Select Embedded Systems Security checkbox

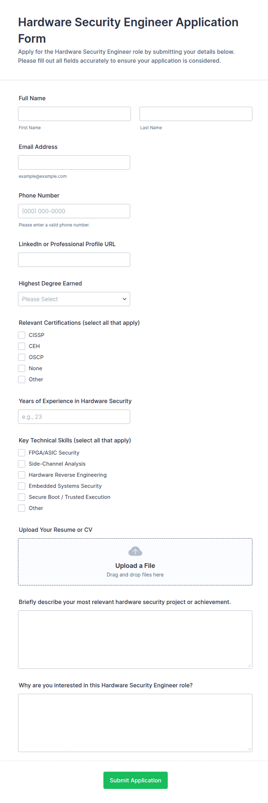click(x=22, y=486)
